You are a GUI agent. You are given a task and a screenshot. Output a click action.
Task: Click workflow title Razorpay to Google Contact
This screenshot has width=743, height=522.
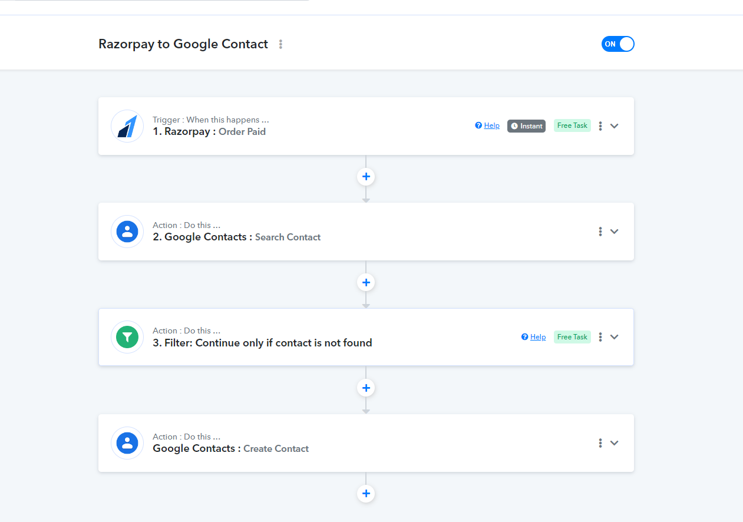[x=183, y=44]
